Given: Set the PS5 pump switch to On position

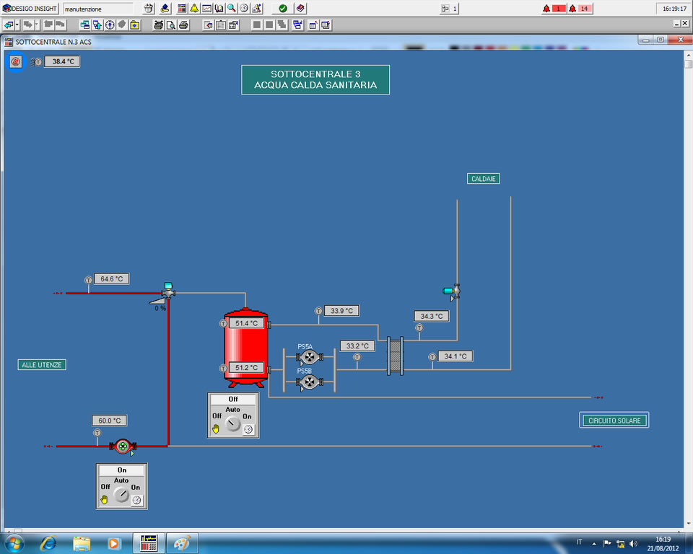Looking at the screenshot, I should click(x=247, y=416).
